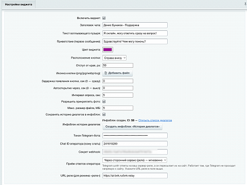Screen dimensions: 247x185
Task: Click the Добавить файл button
Action: pos(117,73)
